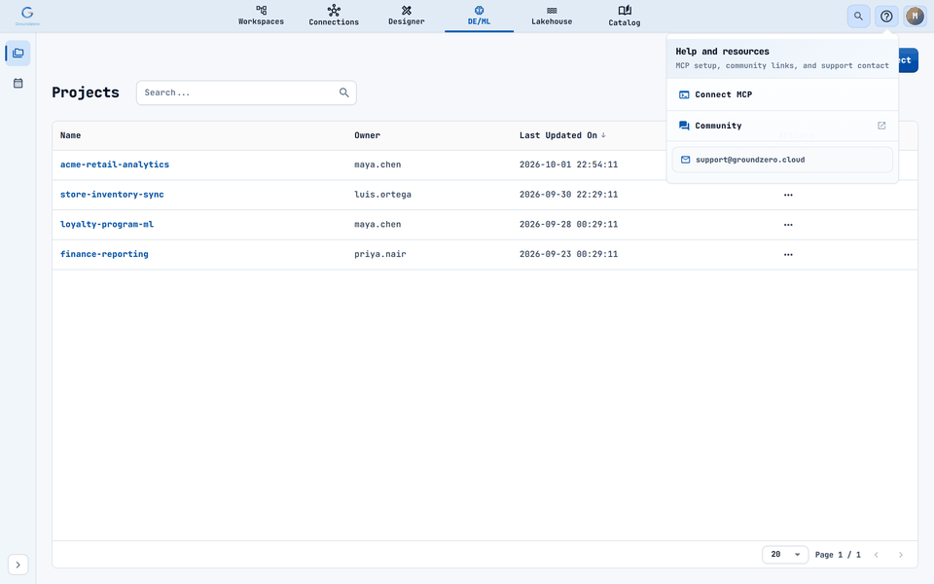934x584 pixels.
Task: Click the date 2026-09-30 22:29:11
Action: [x=568, y=195]
